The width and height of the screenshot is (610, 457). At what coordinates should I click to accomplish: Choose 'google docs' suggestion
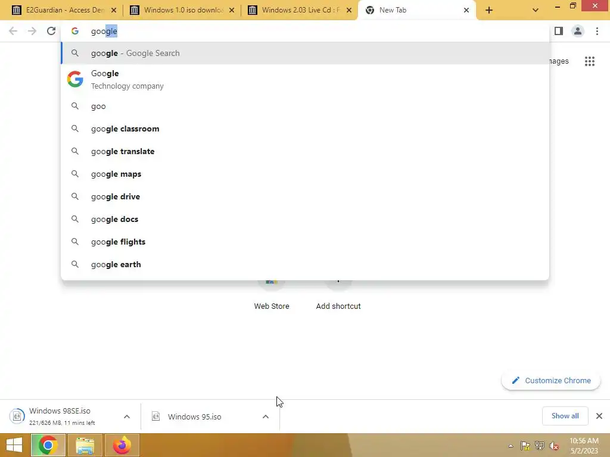pos(305,219)
